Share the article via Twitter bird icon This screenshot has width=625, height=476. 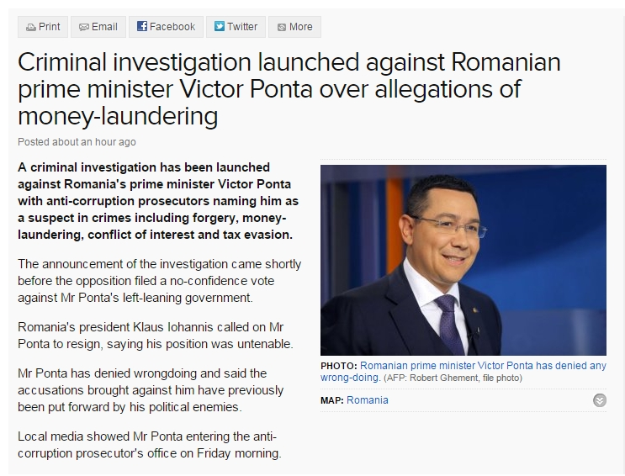click(x=219, y=27)
